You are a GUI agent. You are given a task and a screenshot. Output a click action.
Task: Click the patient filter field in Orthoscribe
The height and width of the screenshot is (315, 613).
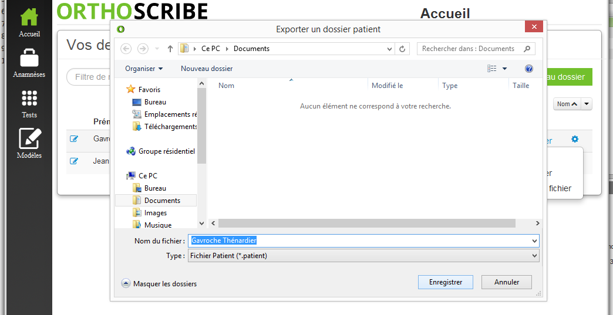click(89, 77)
